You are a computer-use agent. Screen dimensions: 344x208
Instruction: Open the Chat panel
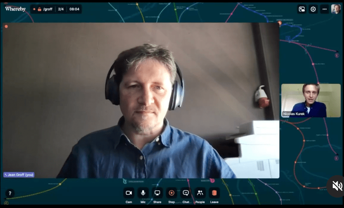186,193
